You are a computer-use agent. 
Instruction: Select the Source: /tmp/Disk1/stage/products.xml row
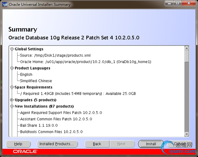55,55
